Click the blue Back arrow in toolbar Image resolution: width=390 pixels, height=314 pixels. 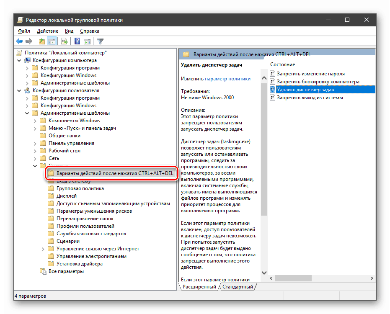tap(19, 41)
